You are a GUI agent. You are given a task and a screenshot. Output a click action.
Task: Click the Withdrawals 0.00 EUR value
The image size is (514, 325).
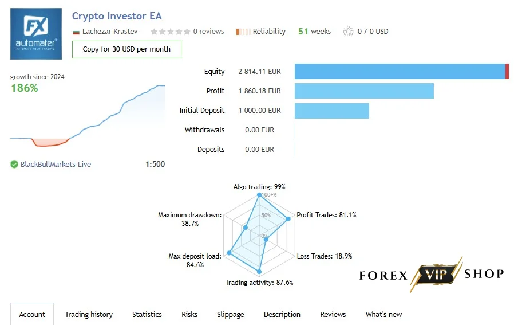(260, 130)
